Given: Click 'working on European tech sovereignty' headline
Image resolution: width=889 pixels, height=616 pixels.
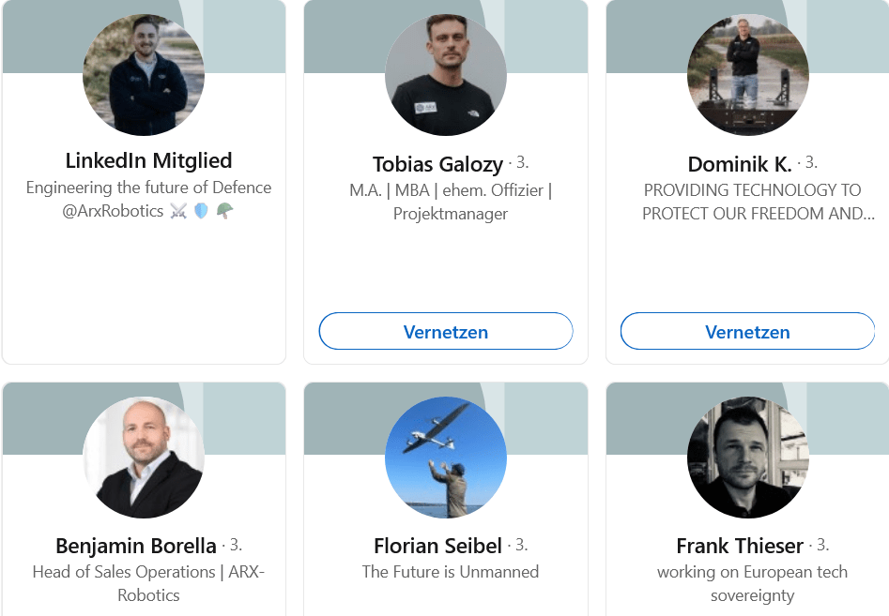Looking at the screenshot, I should tap(752, 583).
